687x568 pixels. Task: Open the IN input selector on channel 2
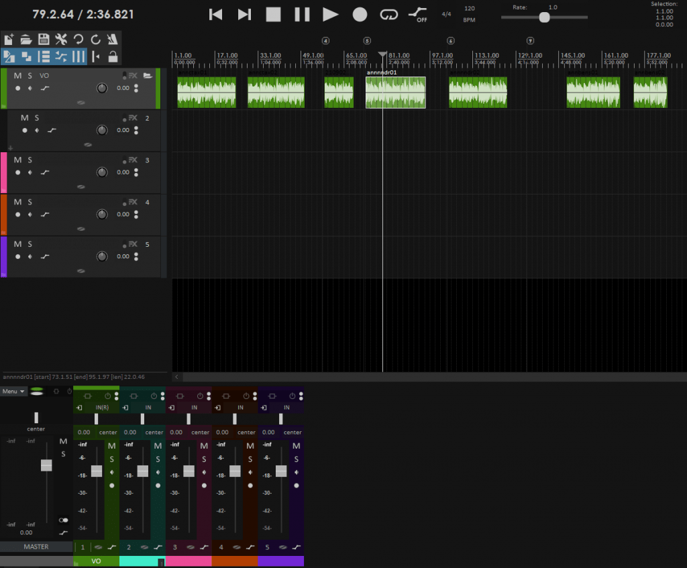point(148,407)
